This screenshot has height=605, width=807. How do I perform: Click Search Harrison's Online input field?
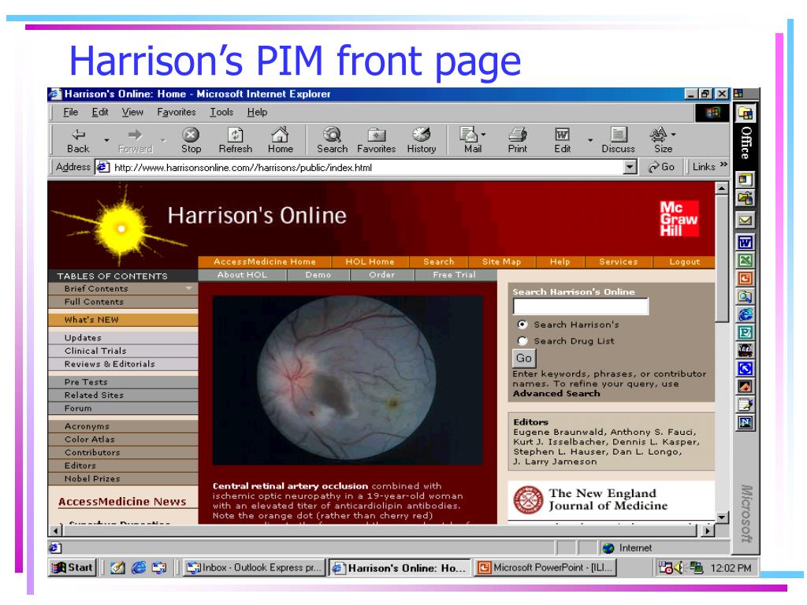click(x=581, y=306)
